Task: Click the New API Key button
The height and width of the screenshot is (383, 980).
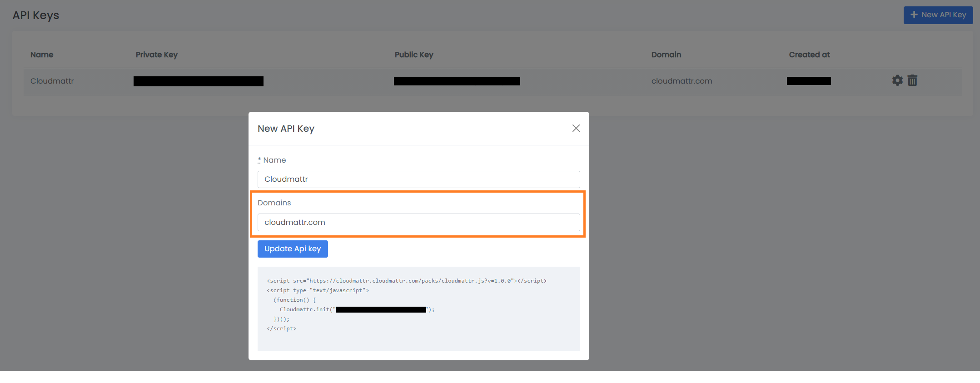Action: tap(938, 15)
